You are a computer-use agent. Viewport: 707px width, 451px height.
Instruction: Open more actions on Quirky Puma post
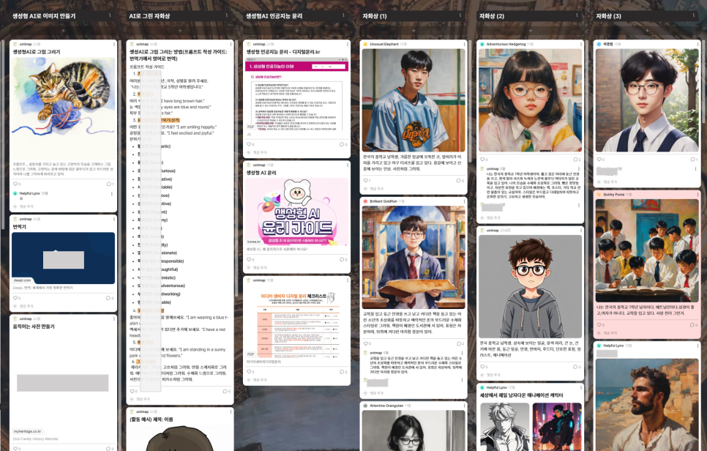pos(697,194)
